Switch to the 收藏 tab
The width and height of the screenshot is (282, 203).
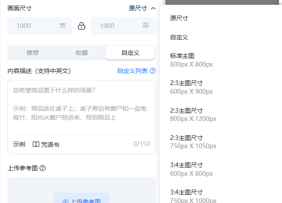point(82,53)
